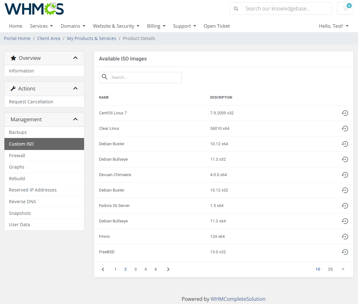Go to My Products & Services breadcrumb
The height and width of the screenshot is (304, 358).
click(x=91, y=38)
